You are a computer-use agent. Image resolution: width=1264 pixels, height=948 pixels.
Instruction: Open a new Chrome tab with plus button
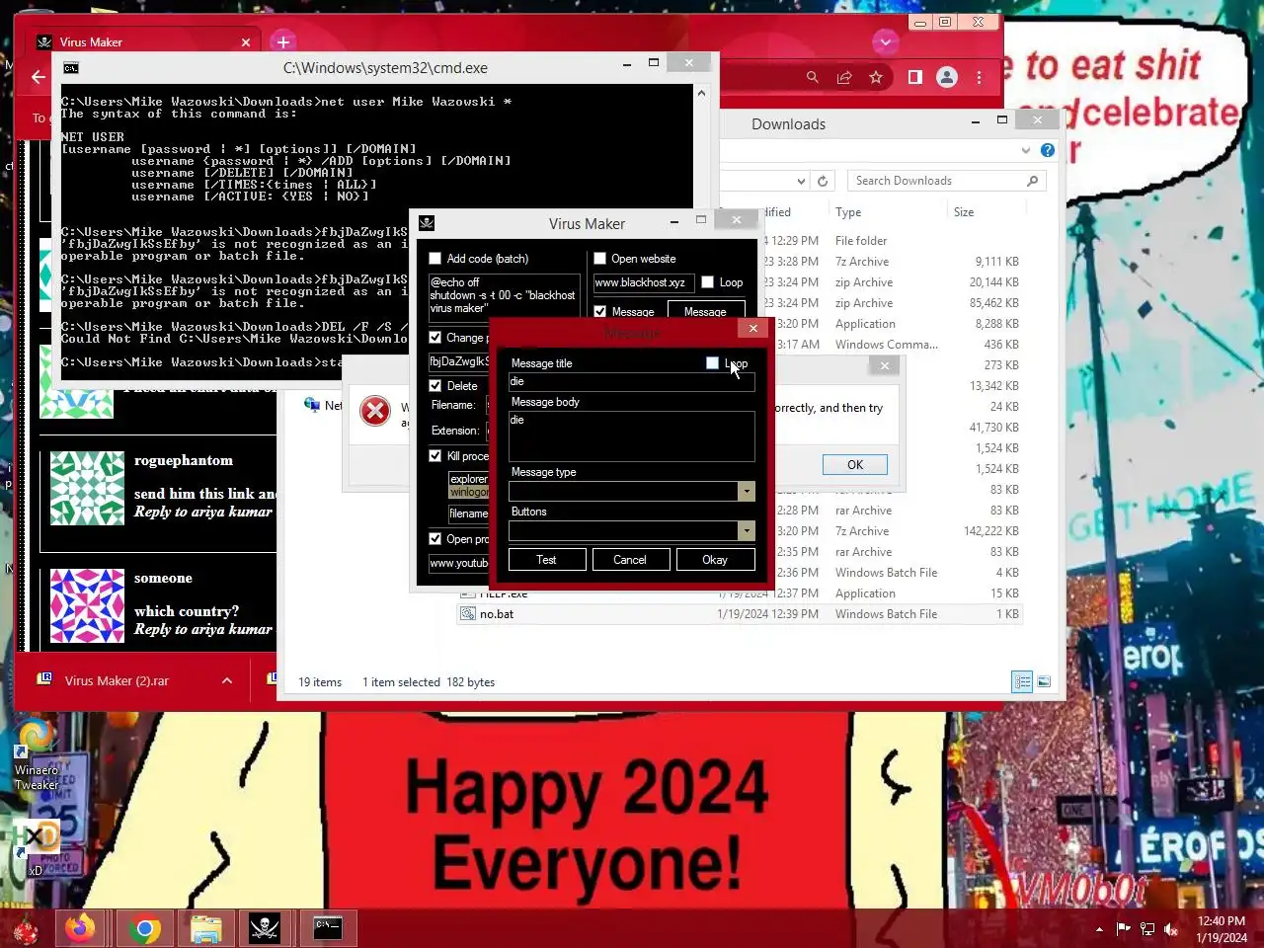[283, 41]
